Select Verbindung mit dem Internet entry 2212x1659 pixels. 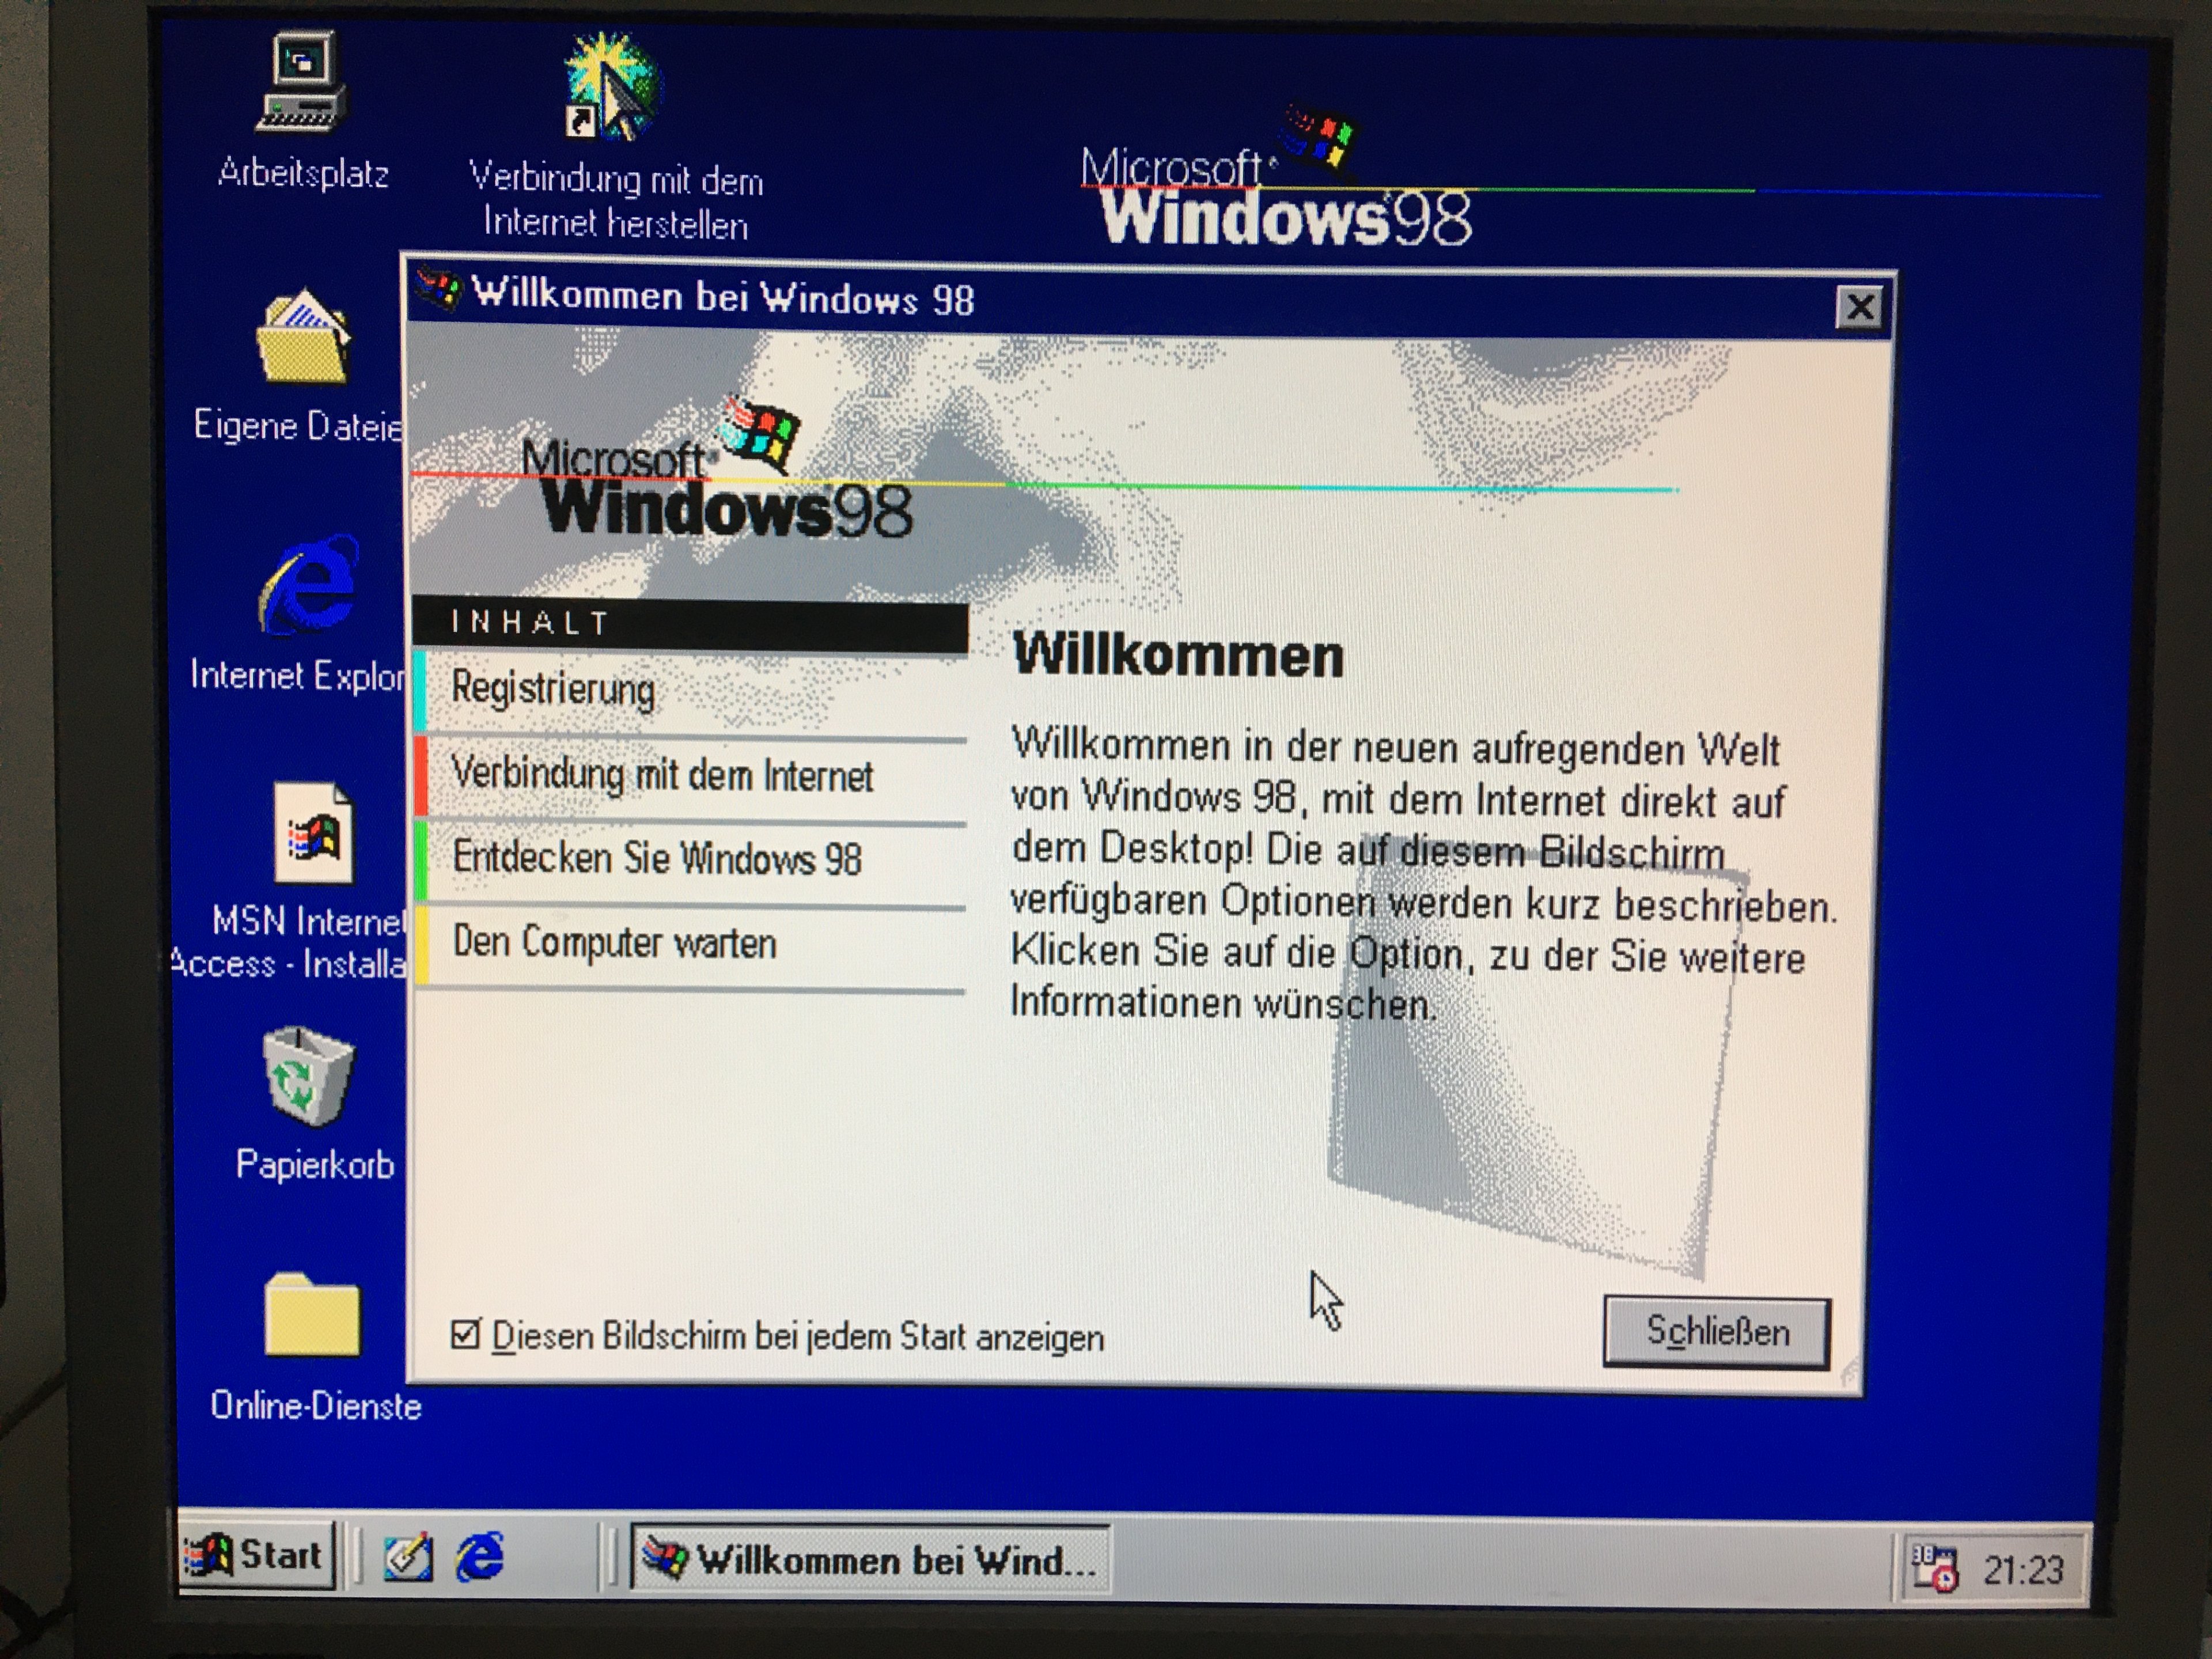[661, 775]
